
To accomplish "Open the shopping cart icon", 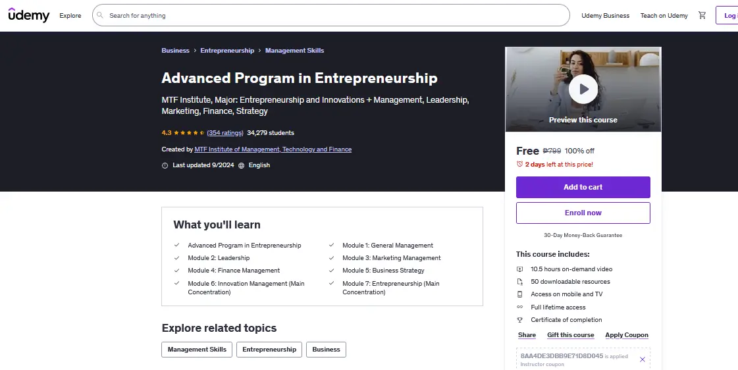I will 702,16.
